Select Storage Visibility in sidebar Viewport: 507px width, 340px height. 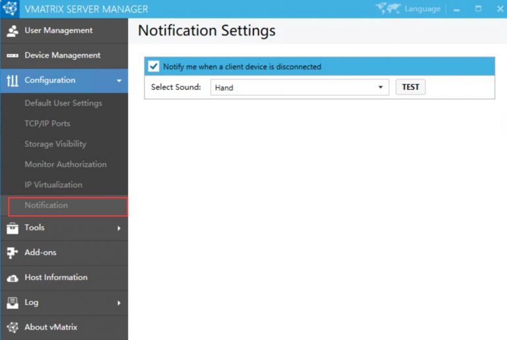coord(55,144)
